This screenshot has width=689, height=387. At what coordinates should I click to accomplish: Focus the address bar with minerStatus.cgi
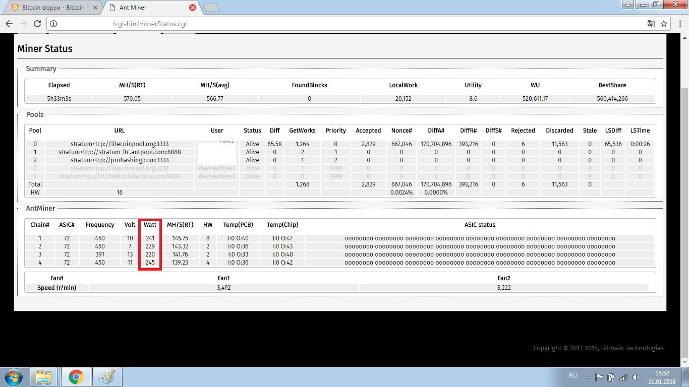(348, 24)
